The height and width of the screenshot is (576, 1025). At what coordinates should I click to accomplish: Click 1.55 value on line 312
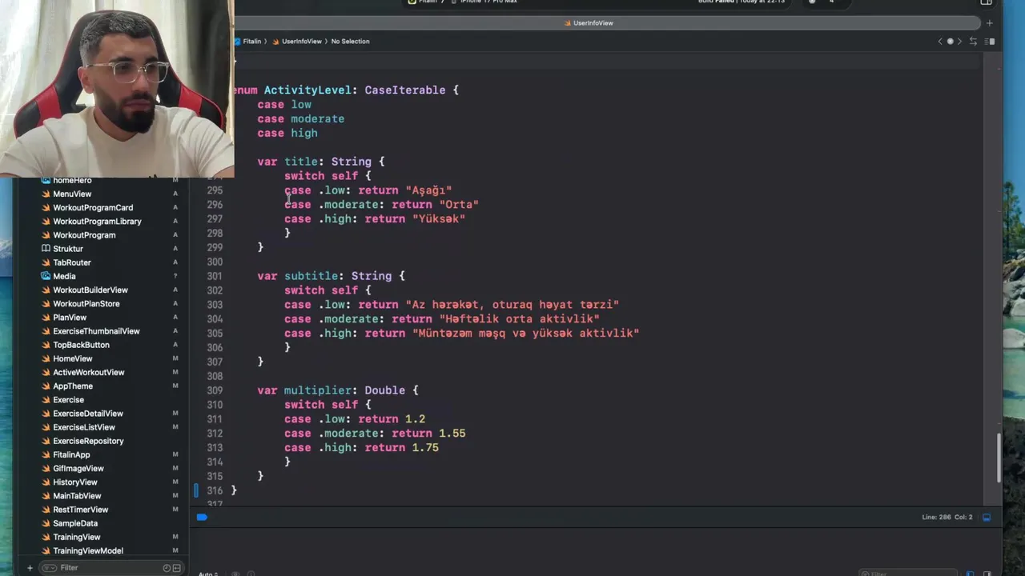(x=452, y=434)
